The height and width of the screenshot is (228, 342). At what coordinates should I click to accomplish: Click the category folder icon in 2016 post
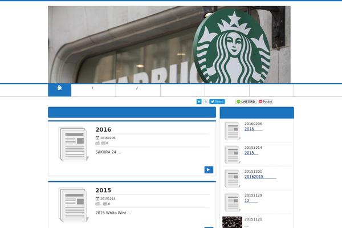tap(97, 143)
